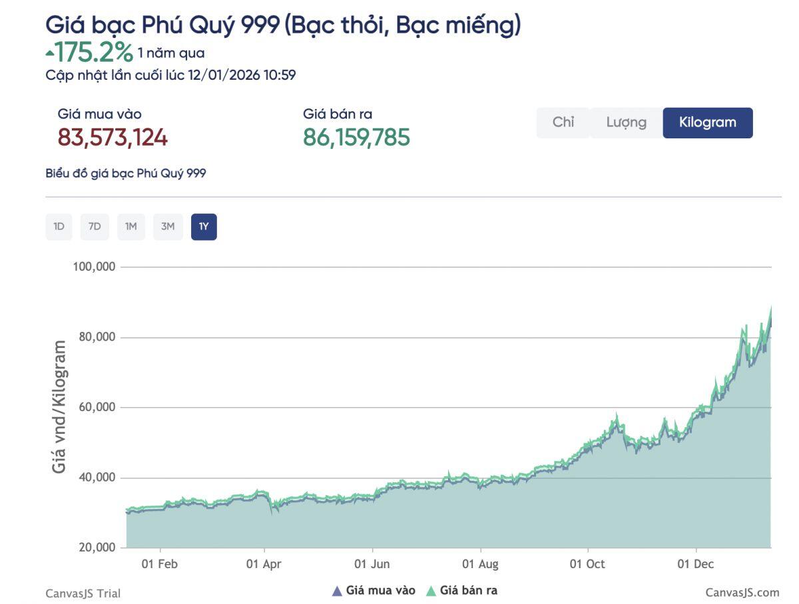Click the green up-arrow beside 175.2%
Screen dimensions: 799x604
50,52
